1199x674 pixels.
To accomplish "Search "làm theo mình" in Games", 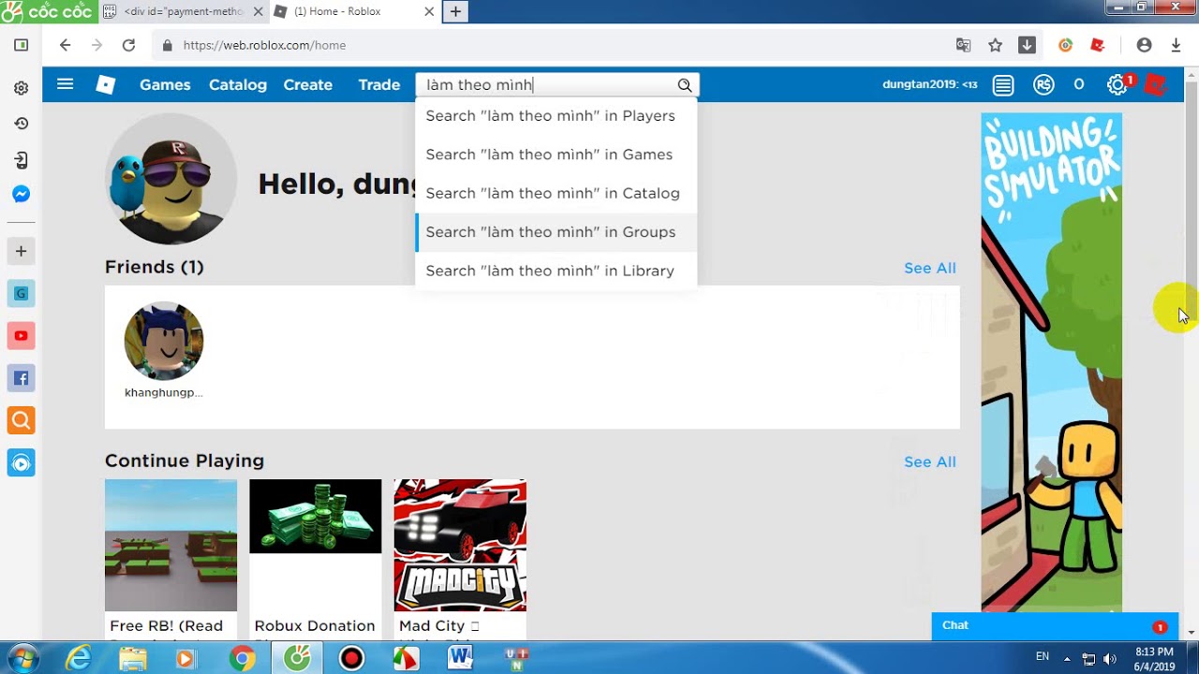I will tap(556, 154).
